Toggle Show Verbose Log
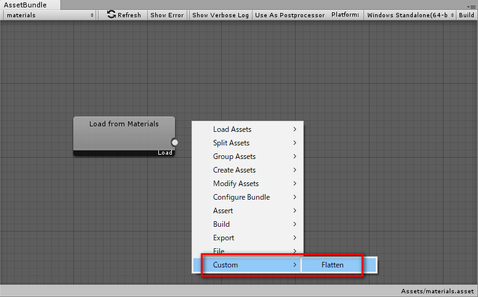Viewport: 478px width, 297px height. (221, 15)
